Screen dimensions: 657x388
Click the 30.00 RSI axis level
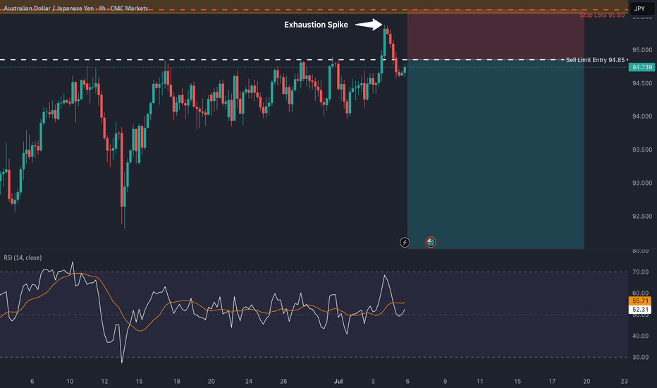[640, 358]
